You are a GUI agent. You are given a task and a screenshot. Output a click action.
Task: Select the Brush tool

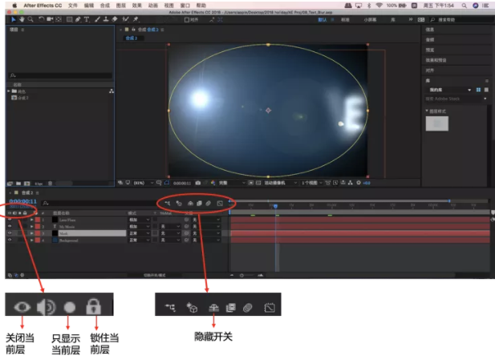(98, 19)
